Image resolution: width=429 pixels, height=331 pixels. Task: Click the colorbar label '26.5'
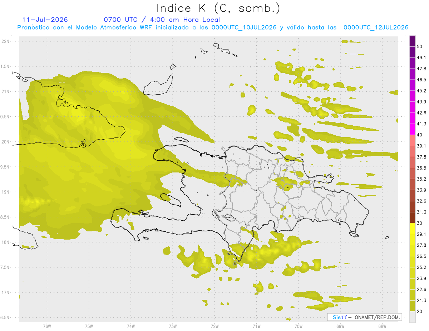(421, 256)
